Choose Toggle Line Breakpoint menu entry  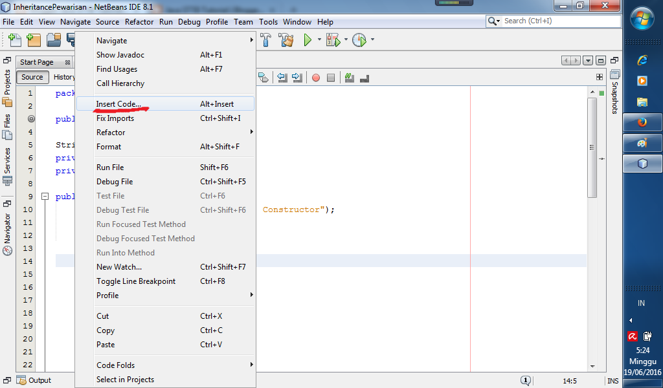point(165,281)
